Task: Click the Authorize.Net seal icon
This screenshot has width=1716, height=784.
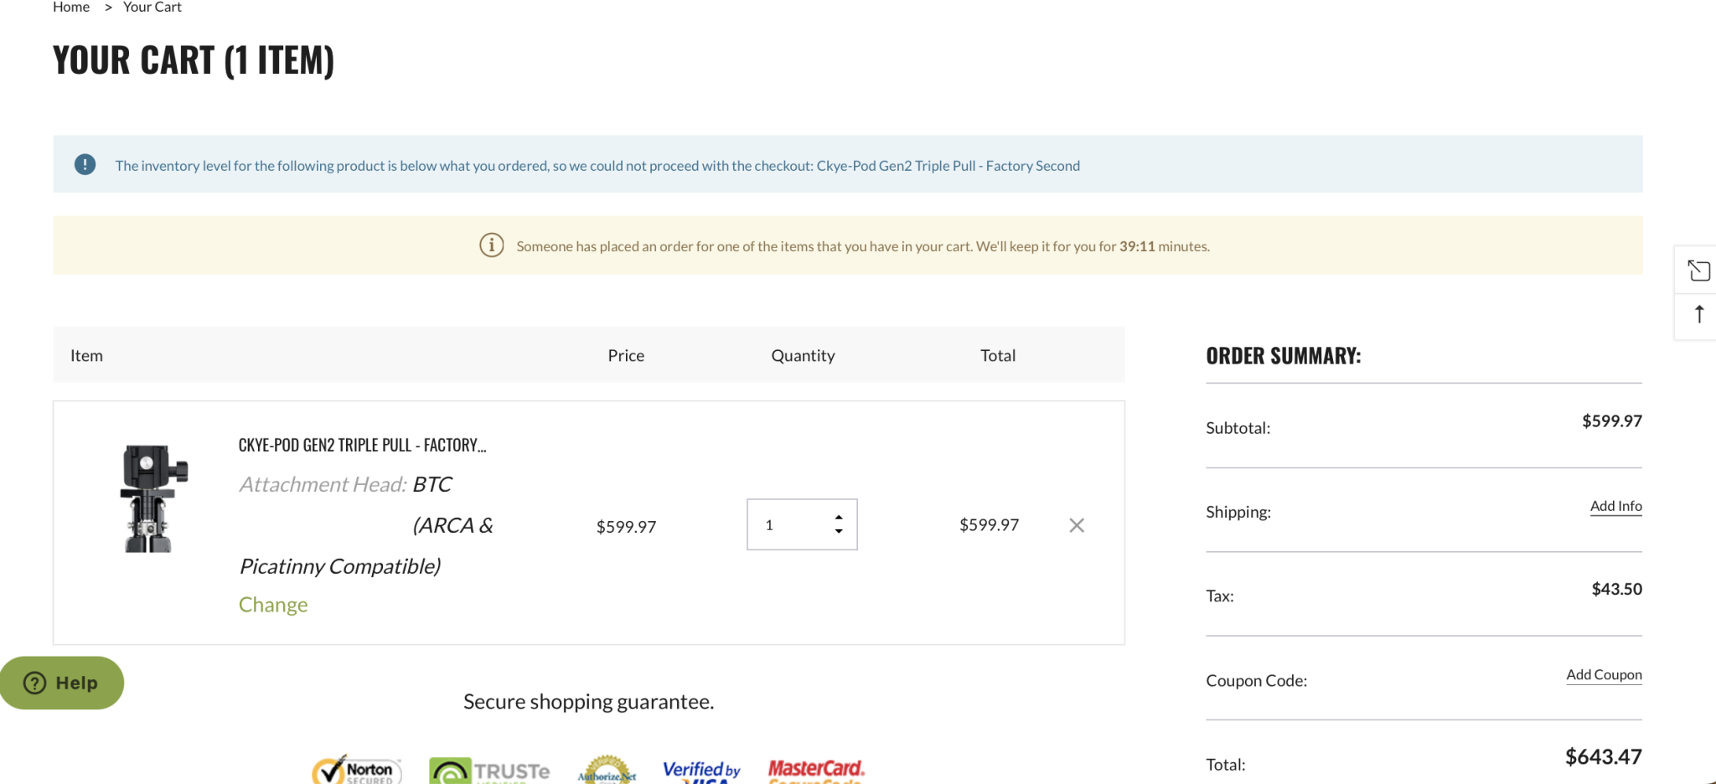Action: pos(607,771)
